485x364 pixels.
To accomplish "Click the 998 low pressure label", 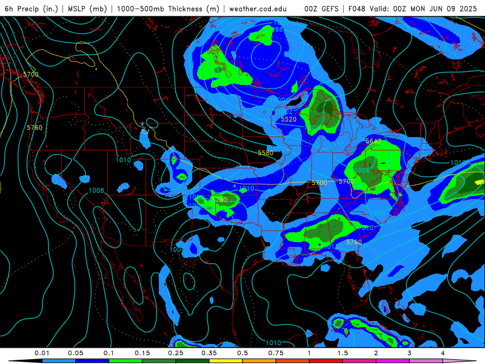I will (277, 29).
